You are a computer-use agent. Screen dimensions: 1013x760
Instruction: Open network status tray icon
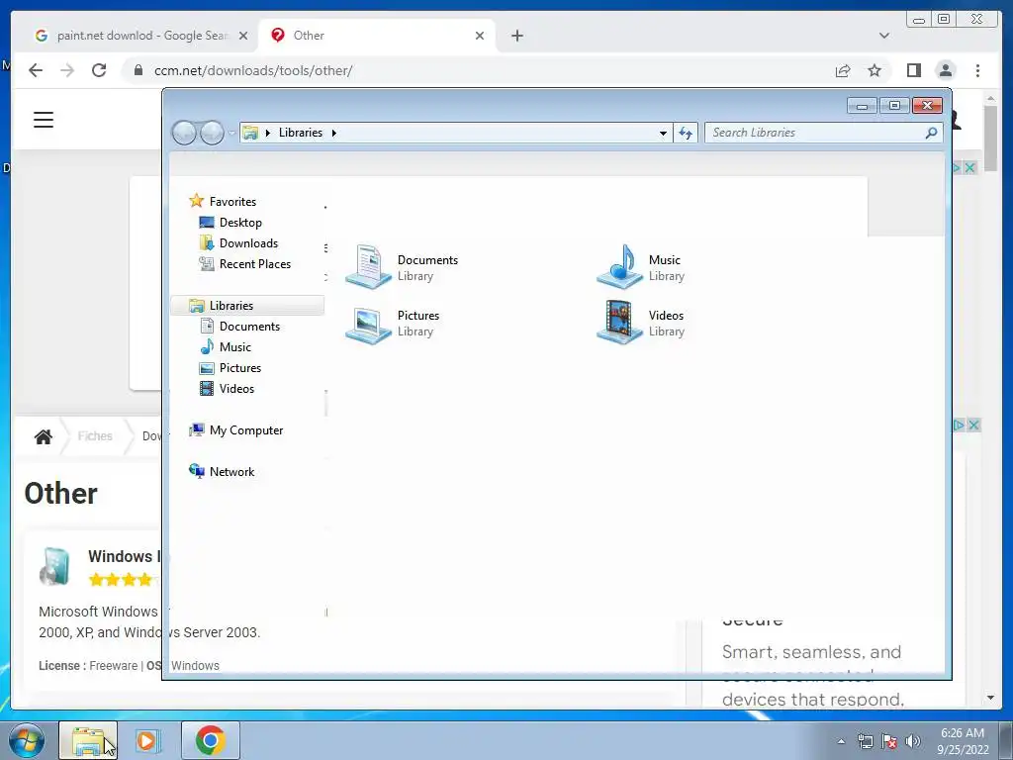865,741
